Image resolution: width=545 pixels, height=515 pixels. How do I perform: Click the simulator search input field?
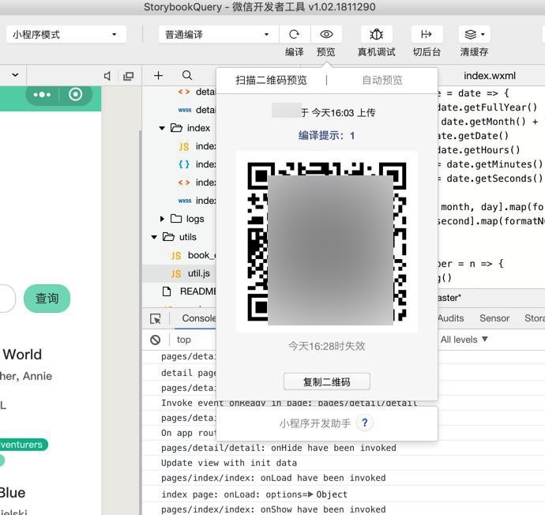coord(8,298)
